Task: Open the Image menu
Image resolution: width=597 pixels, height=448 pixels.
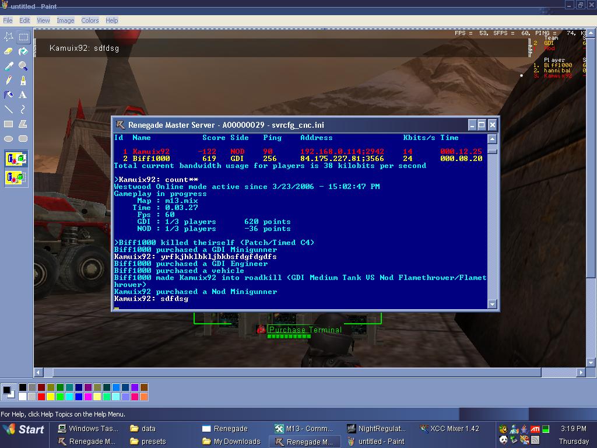Action: click(65, 20)
